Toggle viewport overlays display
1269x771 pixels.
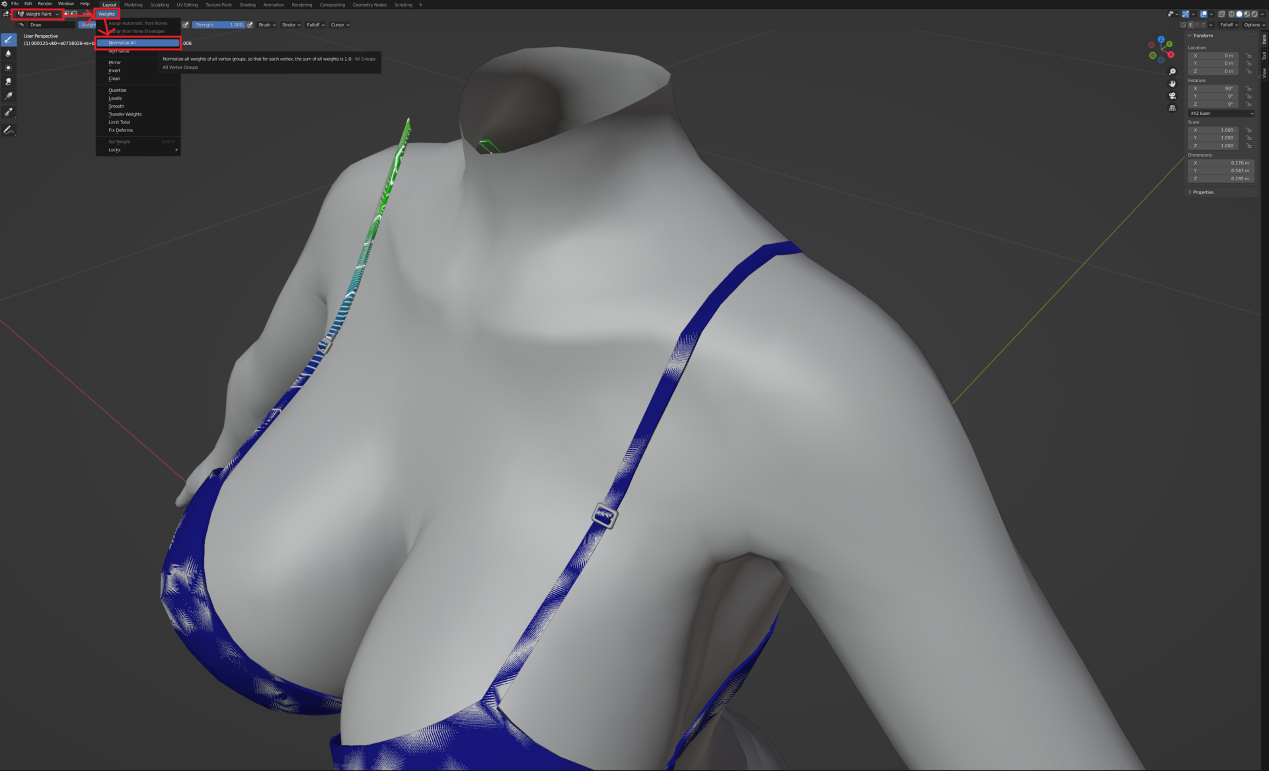click(1204, 14)
